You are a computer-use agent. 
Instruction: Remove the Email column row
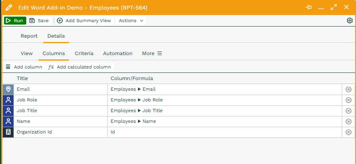click(348, 90)
